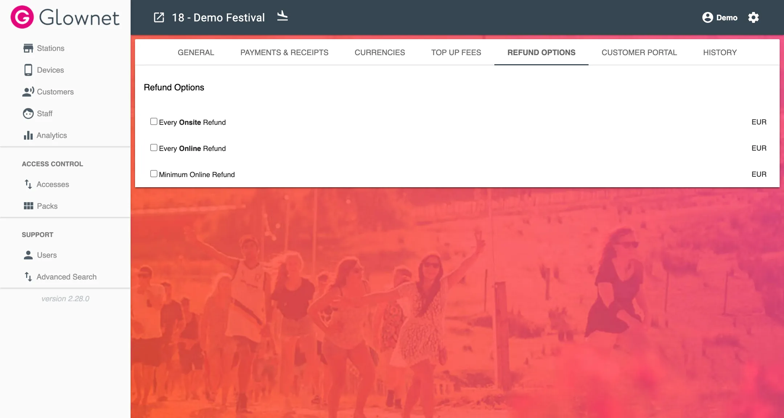The image size is (784, 418).
Task: Click the edit event icon beside Demo Festival
Action: point(159,17)
